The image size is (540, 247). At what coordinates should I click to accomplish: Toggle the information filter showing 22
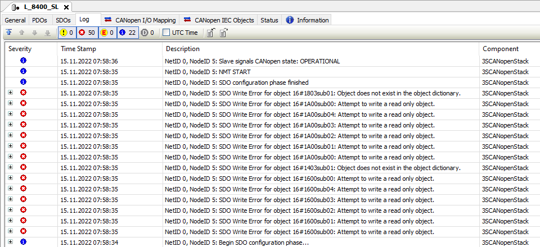pos(128,33)
